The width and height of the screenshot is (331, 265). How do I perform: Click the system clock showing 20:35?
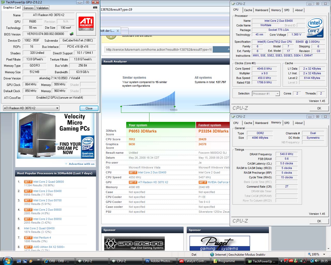click(x=324, y=261)
